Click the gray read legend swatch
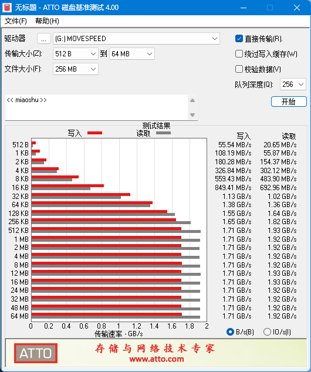The image size is (311, 372). pos(163,133)
